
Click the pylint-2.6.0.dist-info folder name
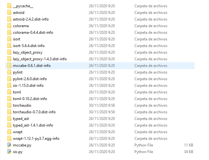click(30, 79)
